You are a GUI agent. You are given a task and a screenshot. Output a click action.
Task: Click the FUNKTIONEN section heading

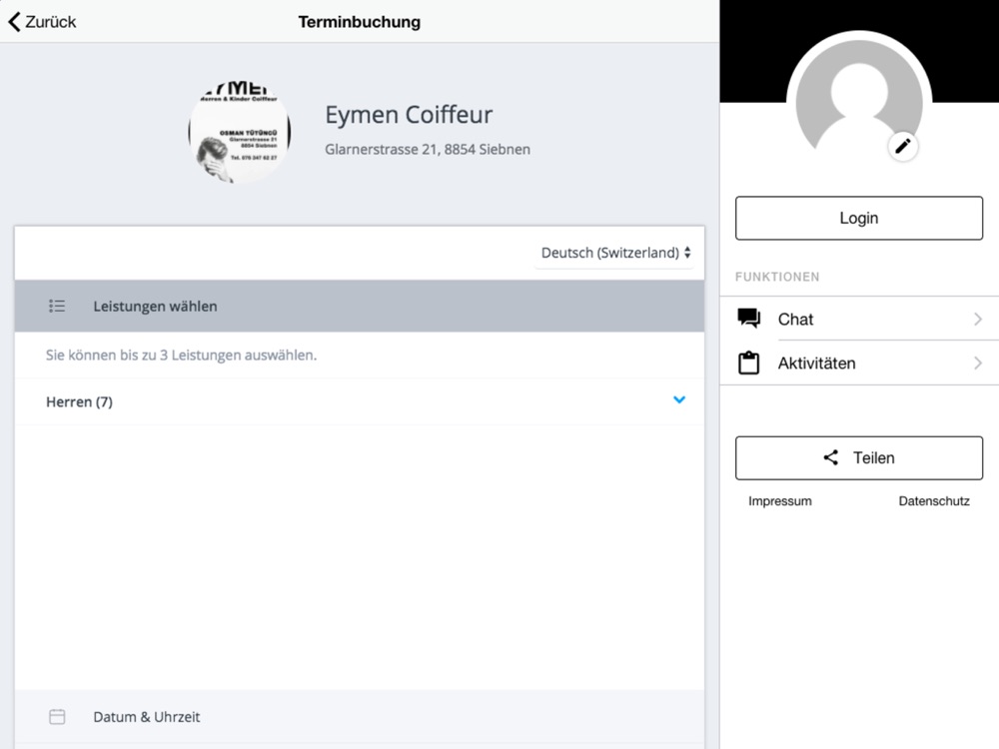coord(777,277)
